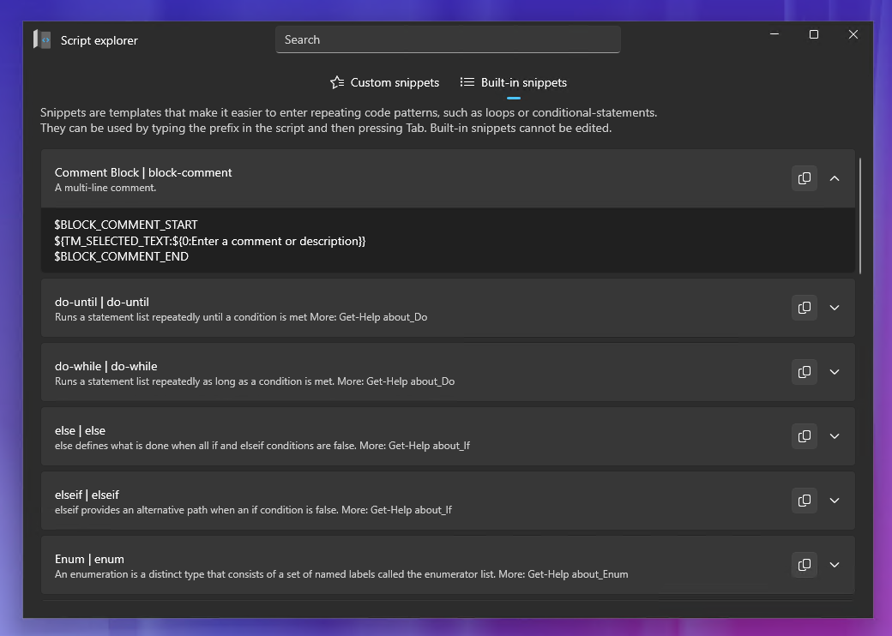Close the Script explorer window
The width and height of the screenshot is (892, 636).
(853, 34)
